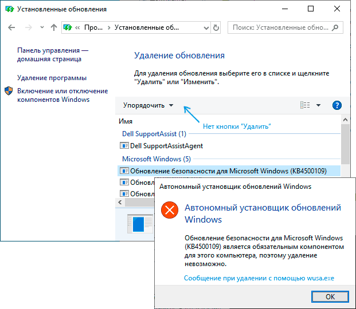Click the Installed Updates window title icon
This screenshot has width=356, height=309.
click(x=10, y=9)
